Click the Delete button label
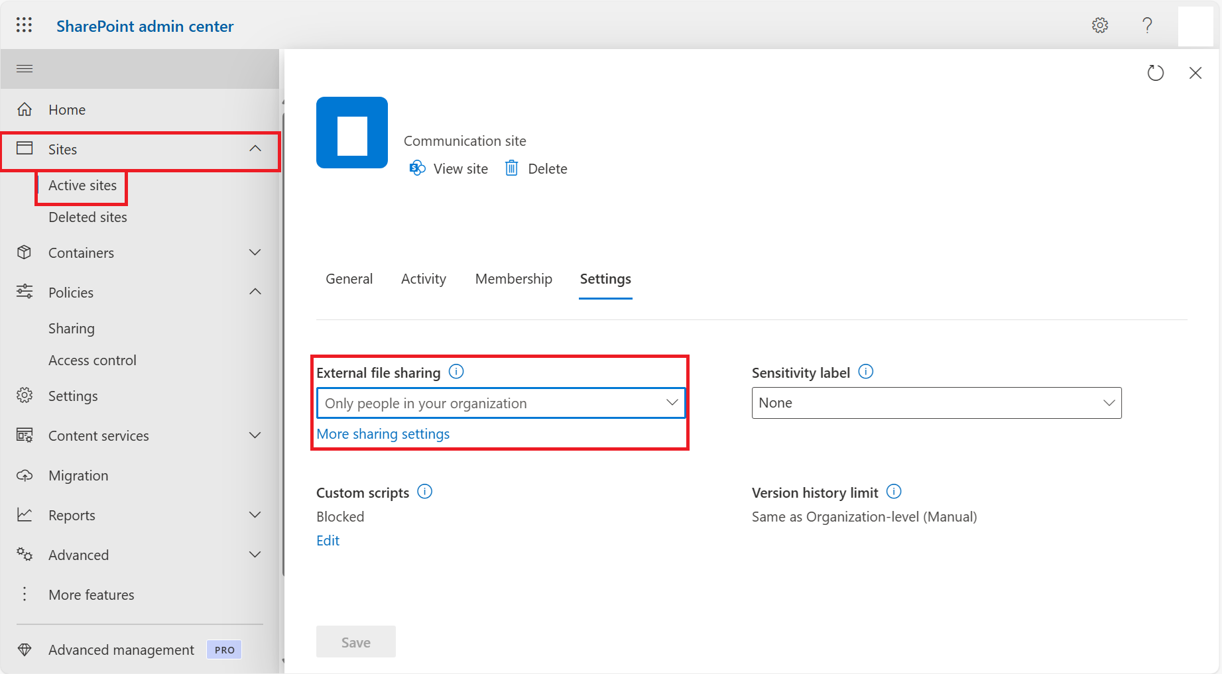Image resolution: width=1222 pixels, height=674 pixels. click(x=548, y=169)
